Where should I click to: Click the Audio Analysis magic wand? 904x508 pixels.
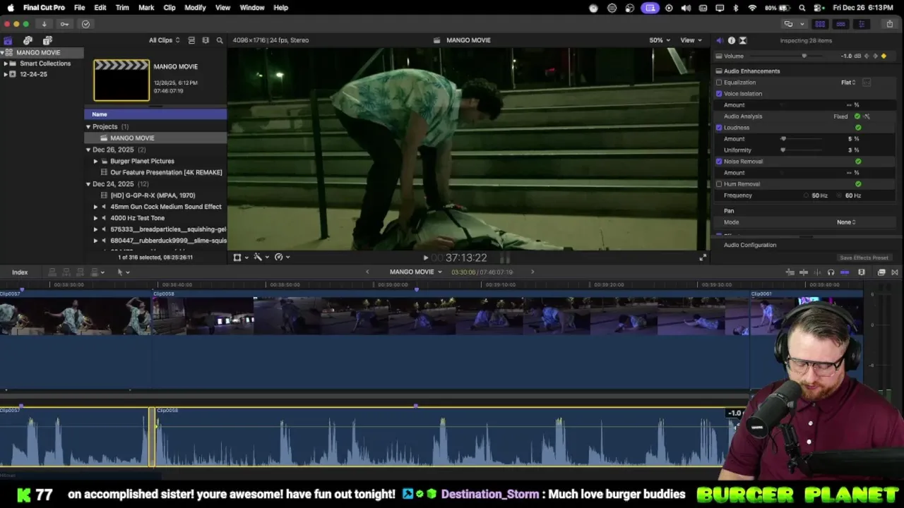pos(867,116)
